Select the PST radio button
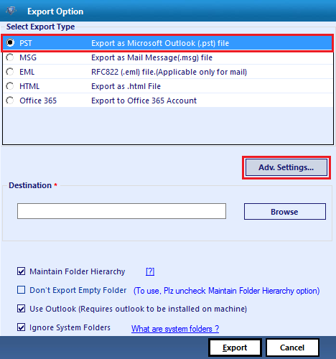 [10, 43]
